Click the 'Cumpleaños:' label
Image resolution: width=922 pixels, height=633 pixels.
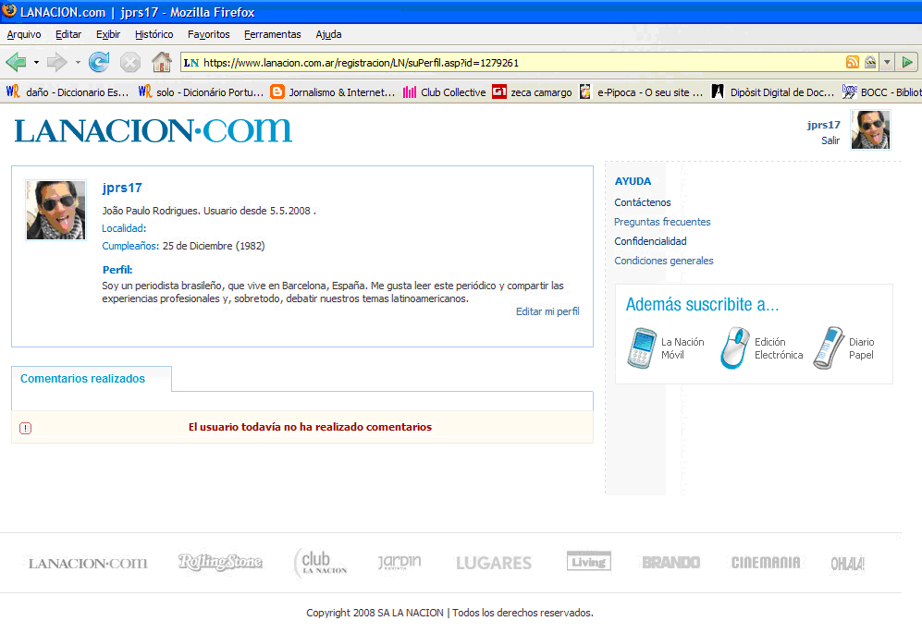(130, 246)
